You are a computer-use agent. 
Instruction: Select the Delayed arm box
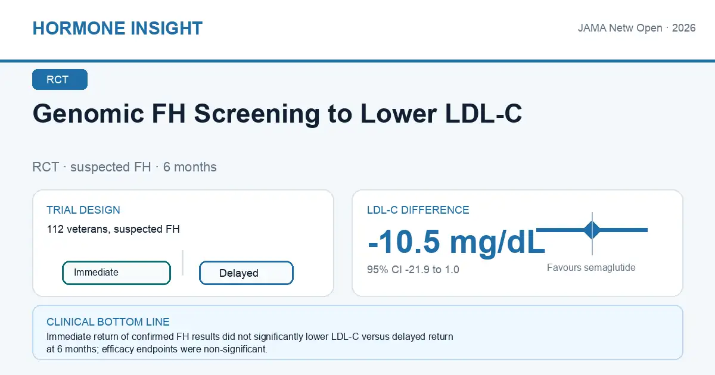(246, 273)
